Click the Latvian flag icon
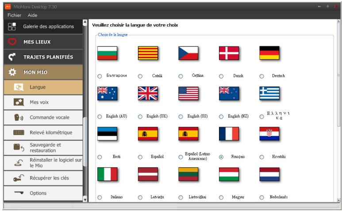Viewport: 342px width, 211px height. coord(148,174)
